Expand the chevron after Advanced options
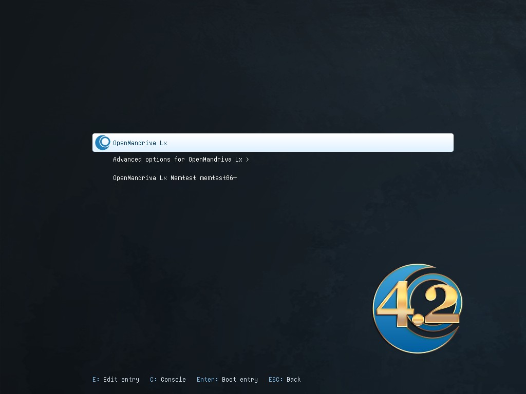 click(248, 160)
